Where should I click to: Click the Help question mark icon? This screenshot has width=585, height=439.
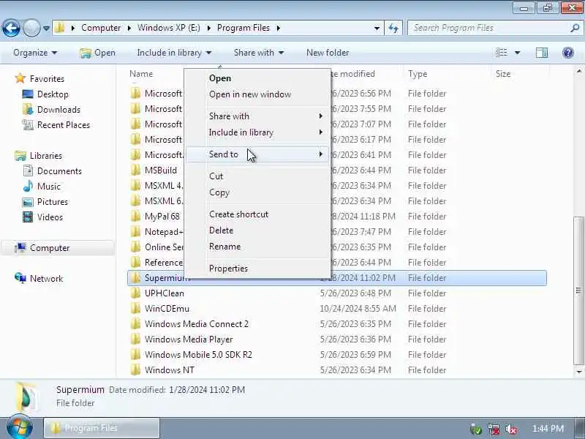568,53
